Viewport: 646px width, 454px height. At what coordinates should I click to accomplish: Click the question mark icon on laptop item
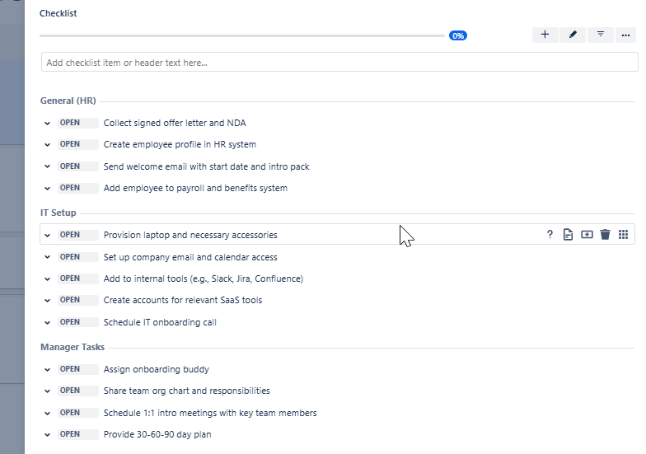pyautogui.click(x=550, y=235)
